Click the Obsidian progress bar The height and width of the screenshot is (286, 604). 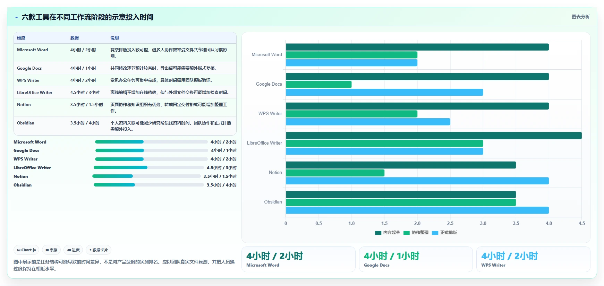point(149,185)
